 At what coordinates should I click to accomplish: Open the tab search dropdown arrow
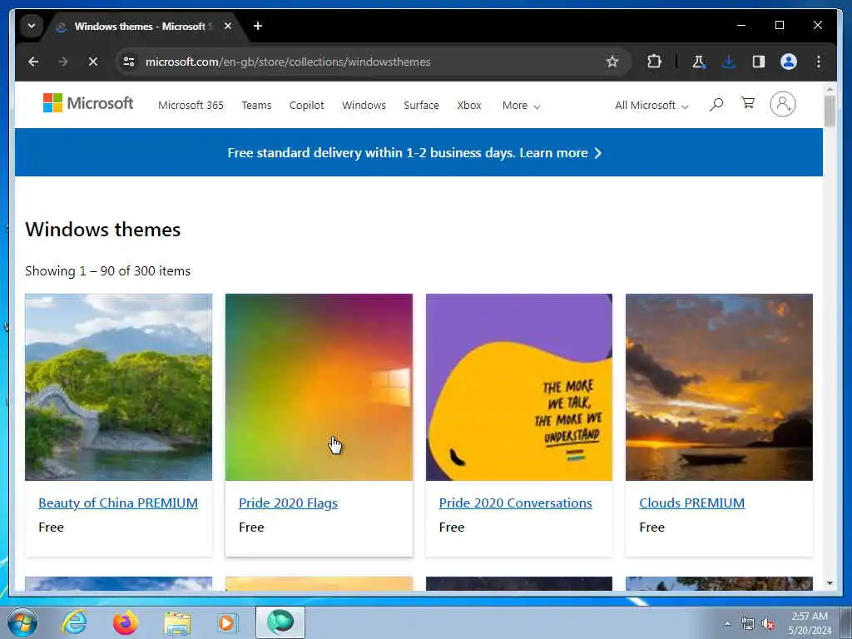click(x=32, y=26)
